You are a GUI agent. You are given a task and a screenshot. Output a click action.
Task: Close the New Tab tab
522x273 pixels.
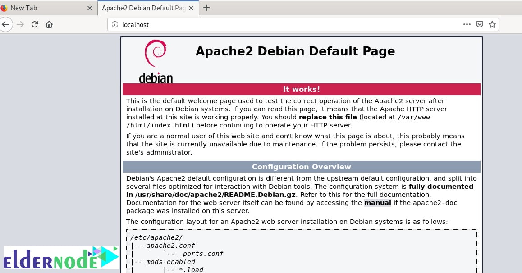click(x=90, y=8)
